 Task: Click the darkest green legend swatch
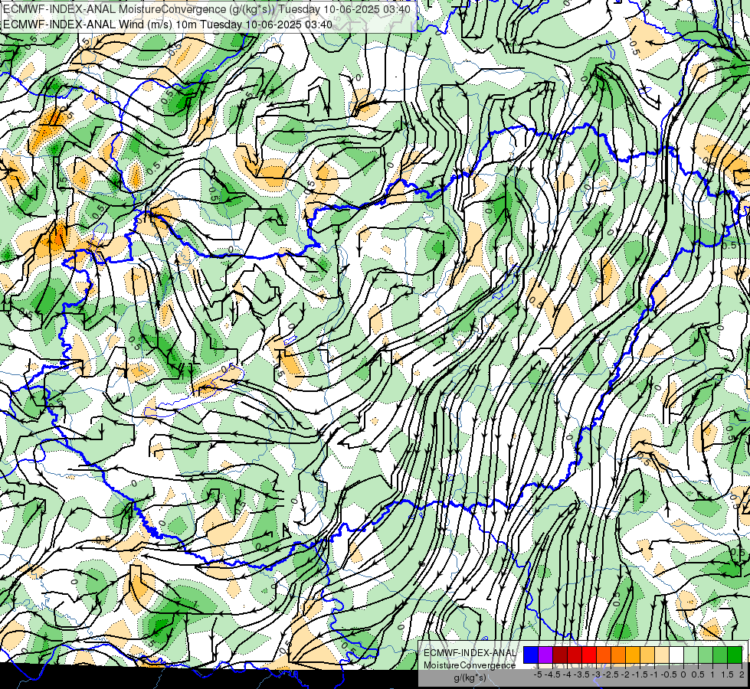(734, 655)
